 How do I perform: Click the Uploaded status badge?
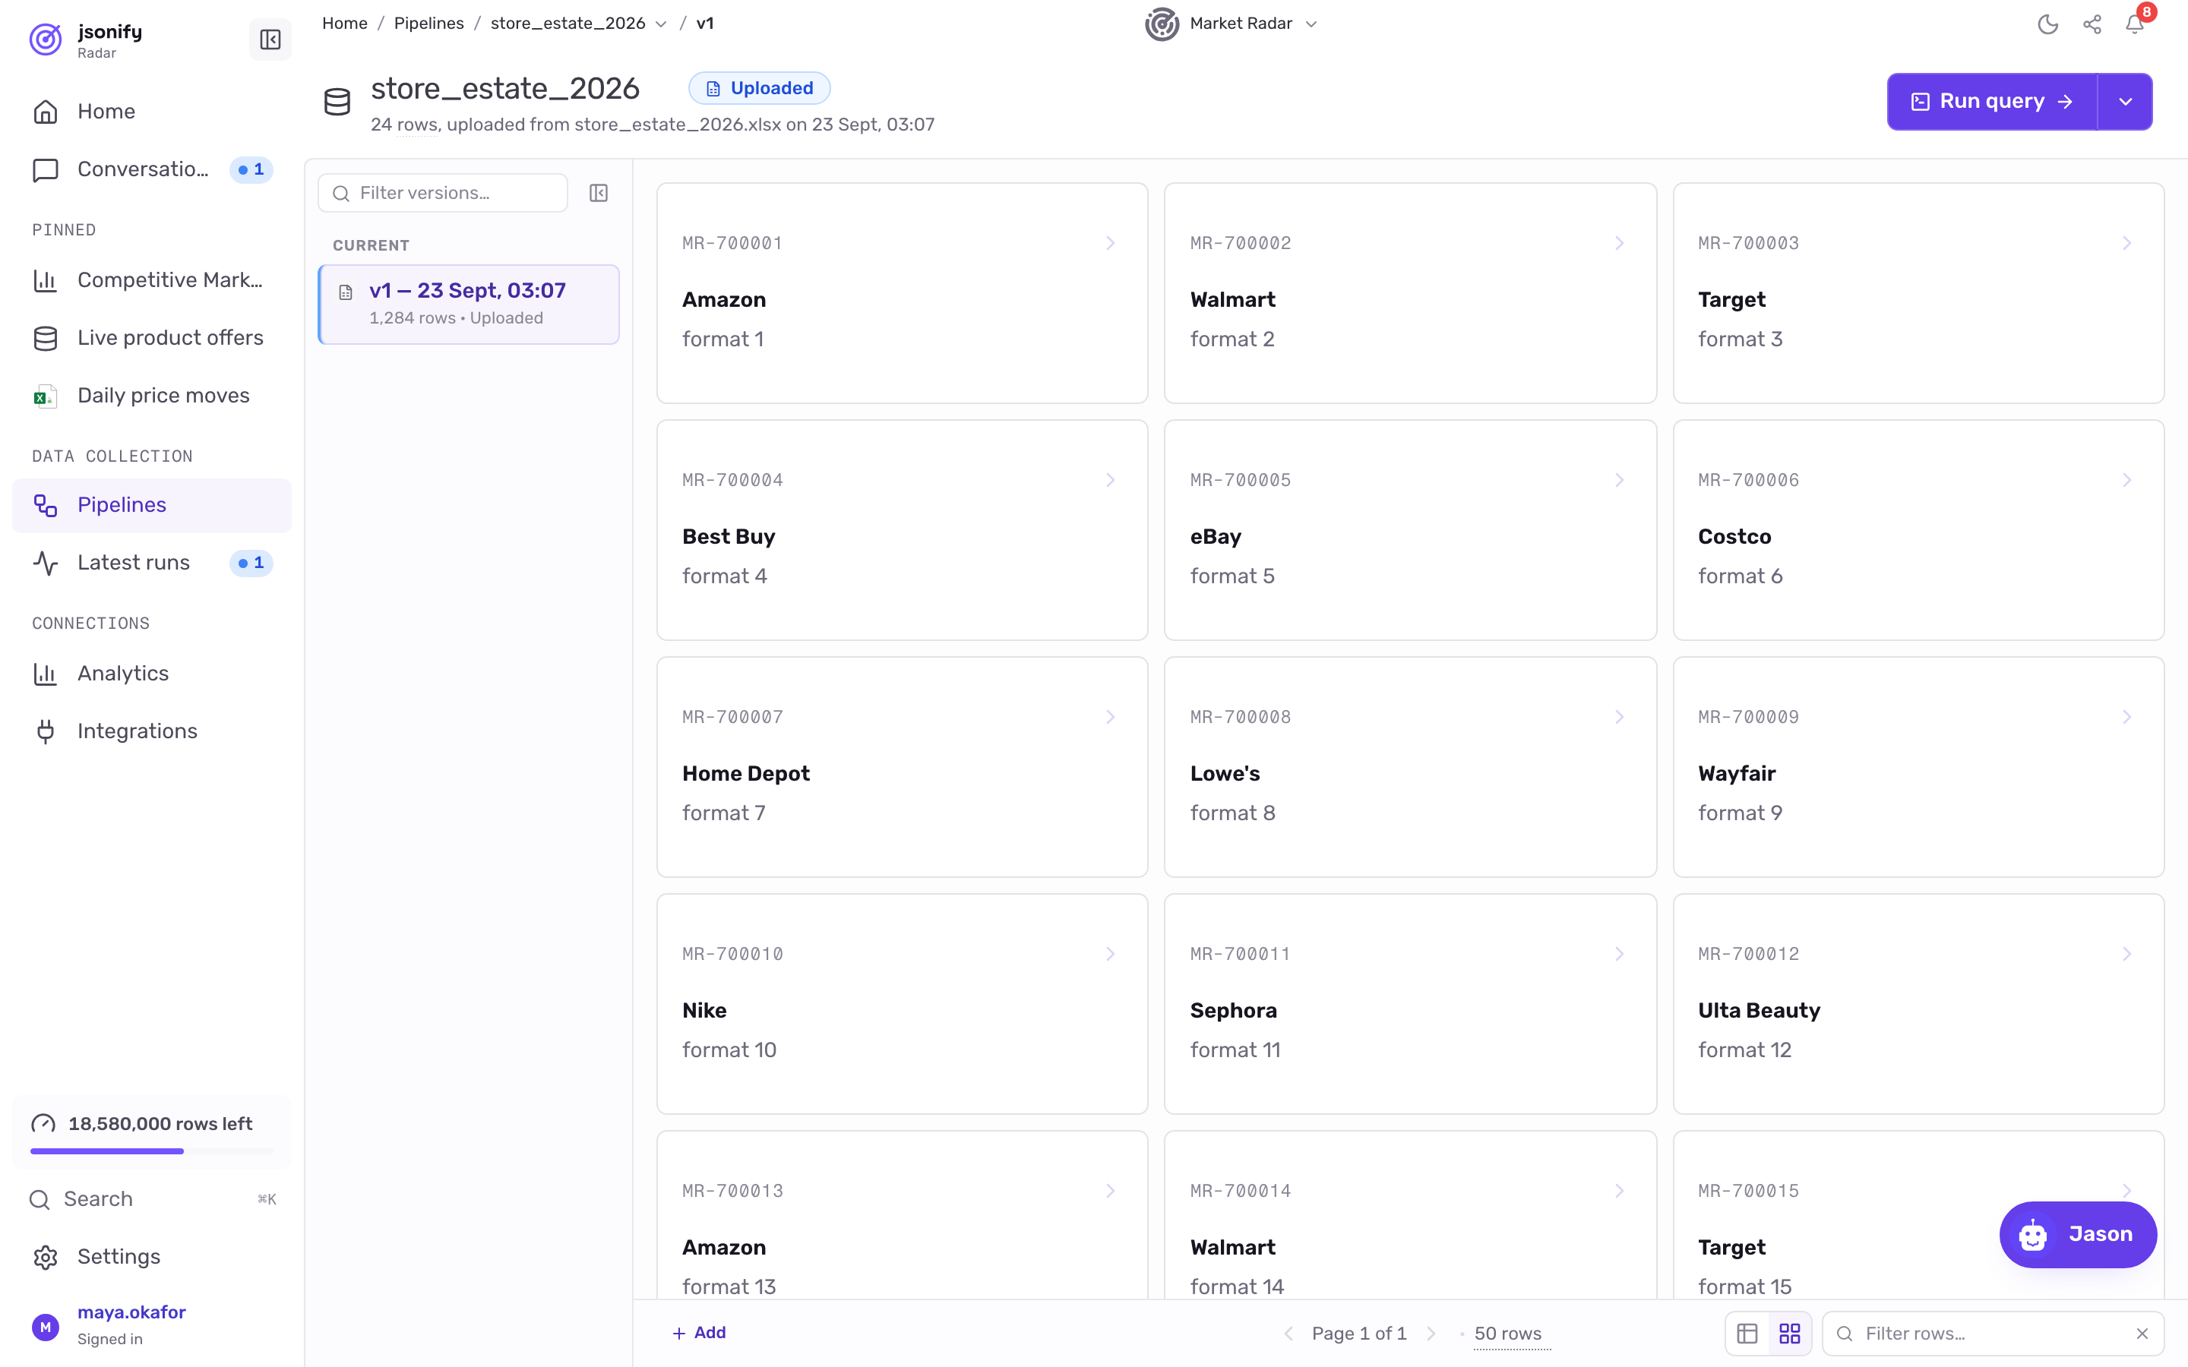(x=760, y=89)
